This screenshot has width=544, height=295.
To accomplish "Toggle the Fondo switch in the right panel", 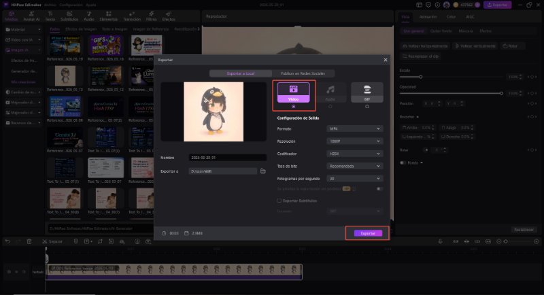I will [x=403, y=162].
